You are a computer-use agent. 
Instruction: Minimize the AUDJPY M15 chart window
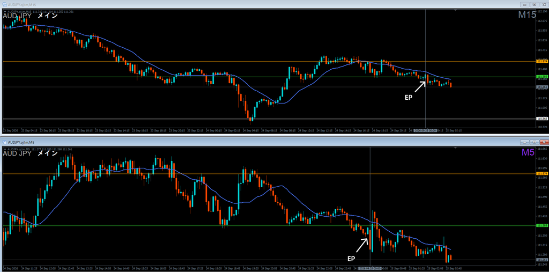click(524, 4)
